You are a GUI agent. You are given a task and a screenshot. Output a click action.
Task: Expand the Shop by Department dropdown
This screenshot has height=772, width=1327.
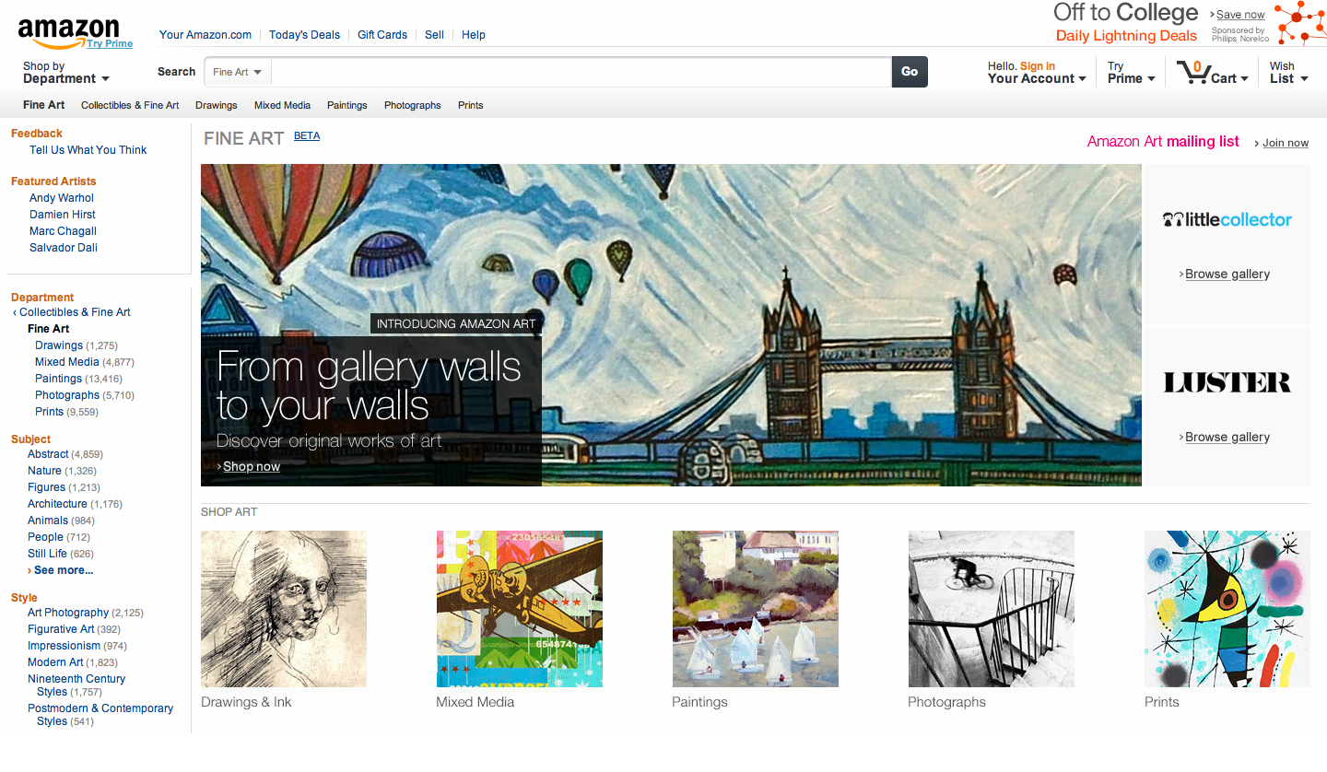(66, 72)
